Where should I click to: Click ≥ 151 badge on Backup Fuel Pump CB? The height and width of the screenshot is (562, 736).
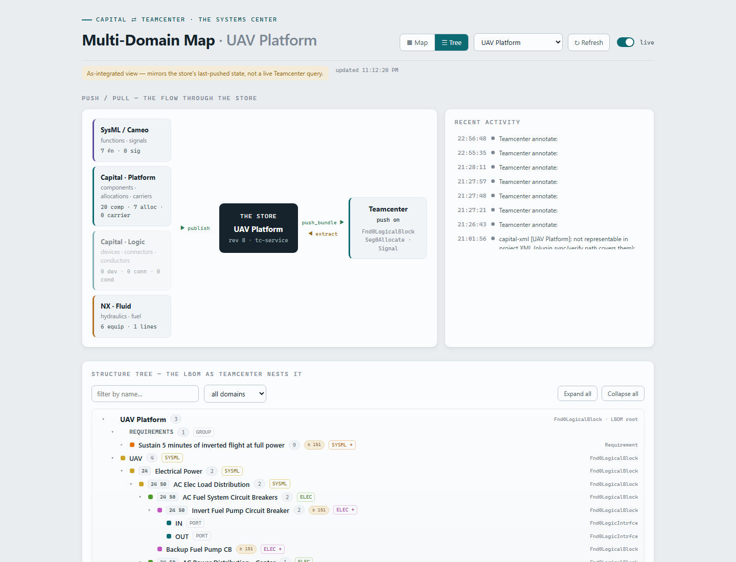click(x=246, y=549)
